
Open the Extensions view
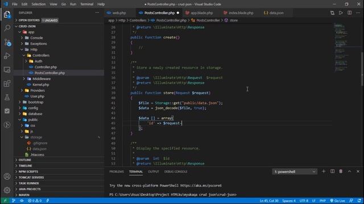pyautogui.click(x=7, y=83)
